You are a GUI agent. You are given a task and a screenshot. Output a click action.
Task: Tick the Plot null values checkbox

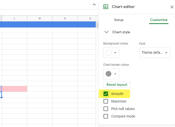106,109
